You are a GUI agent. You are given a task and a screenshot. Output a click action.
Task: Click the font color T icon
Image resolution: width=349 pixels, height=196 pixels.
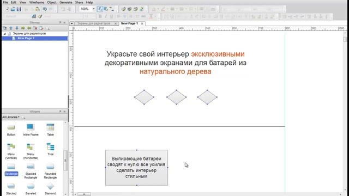151,16
